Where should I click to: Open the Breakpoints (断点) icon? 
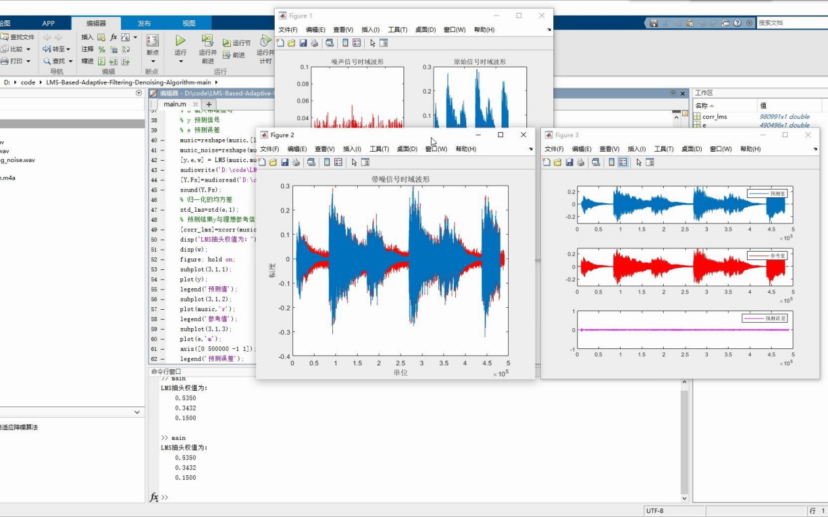click(x=152, y=40)
